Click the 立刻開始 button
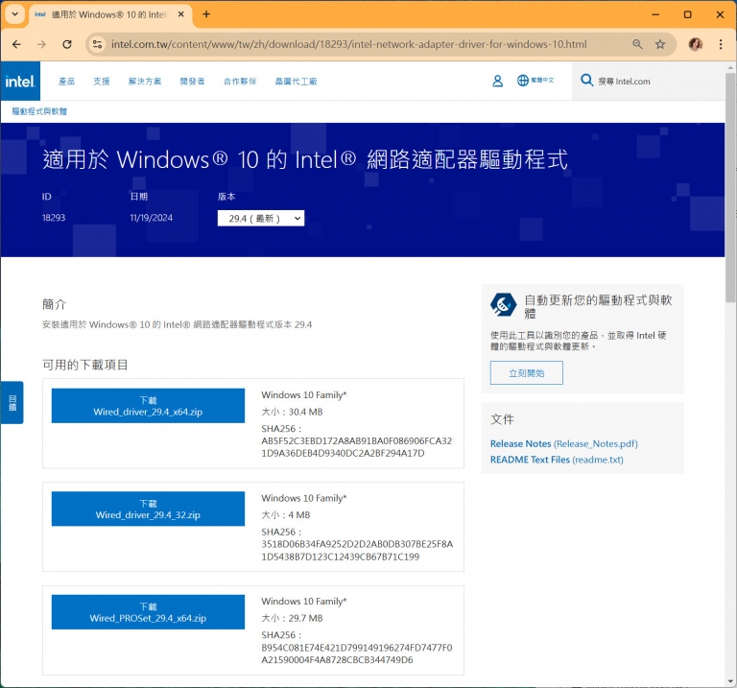This screenshot has height=688, width=737. [x=527, y=372]
